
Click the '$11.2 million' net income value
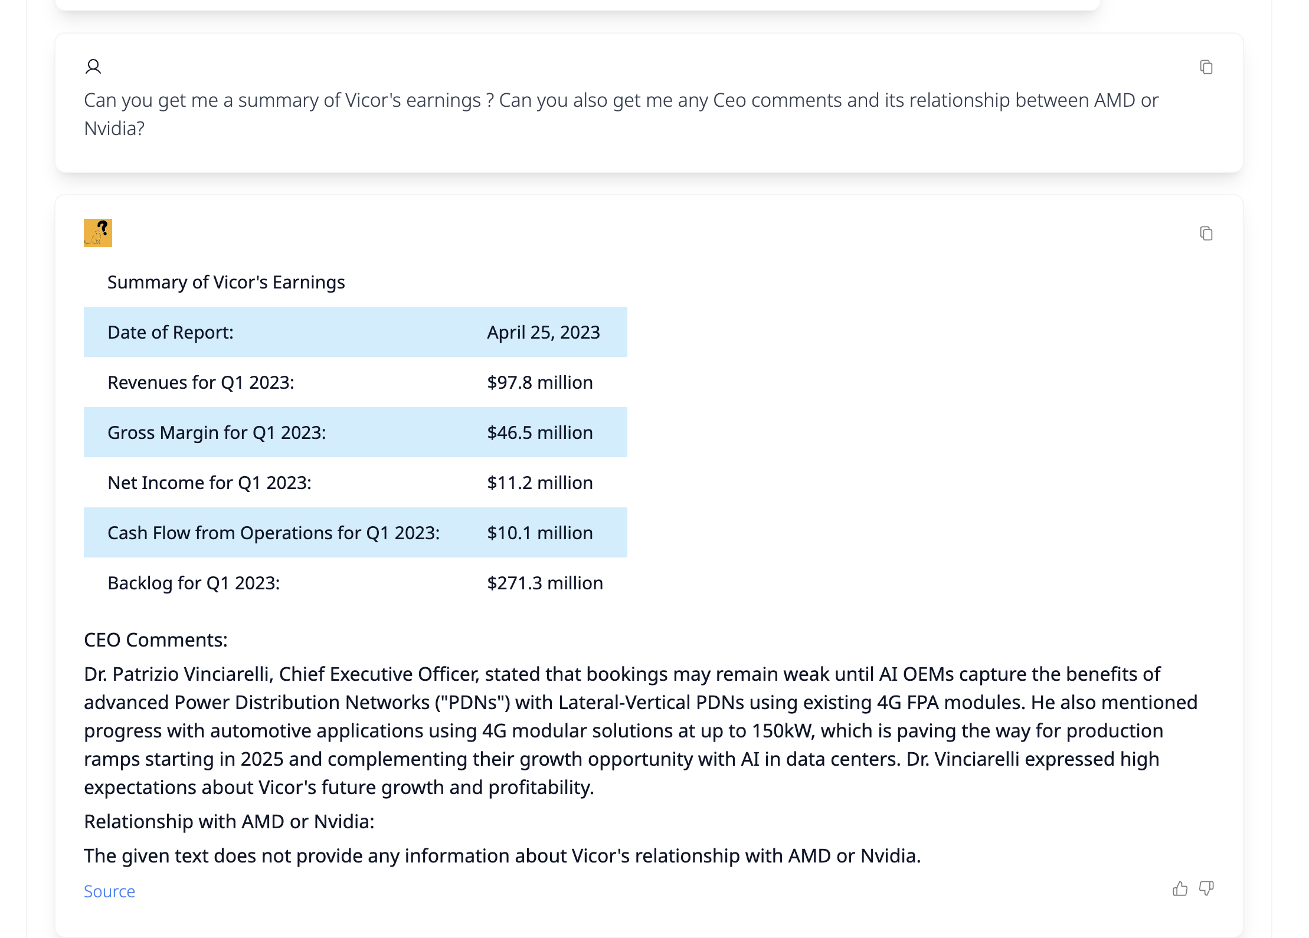[x=540, y=483]
